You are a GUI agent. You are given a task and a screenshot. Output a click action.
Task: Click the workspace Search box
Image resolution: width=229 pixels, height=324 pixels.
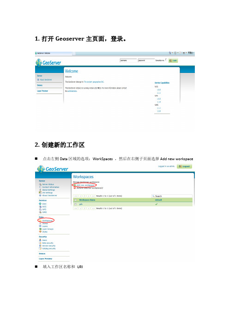click(172, 196)
